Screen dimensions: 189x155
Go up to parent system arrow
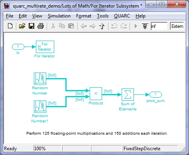(x=102, y=26)
